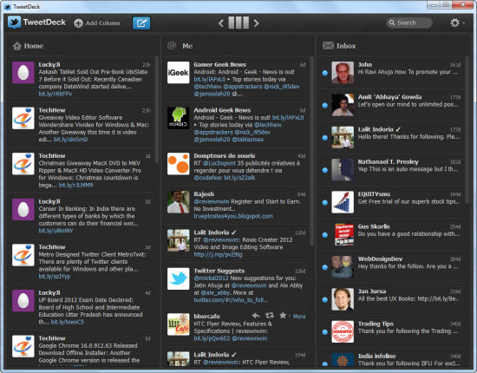Open Nathanael T. Presley message text

[408, 169]
